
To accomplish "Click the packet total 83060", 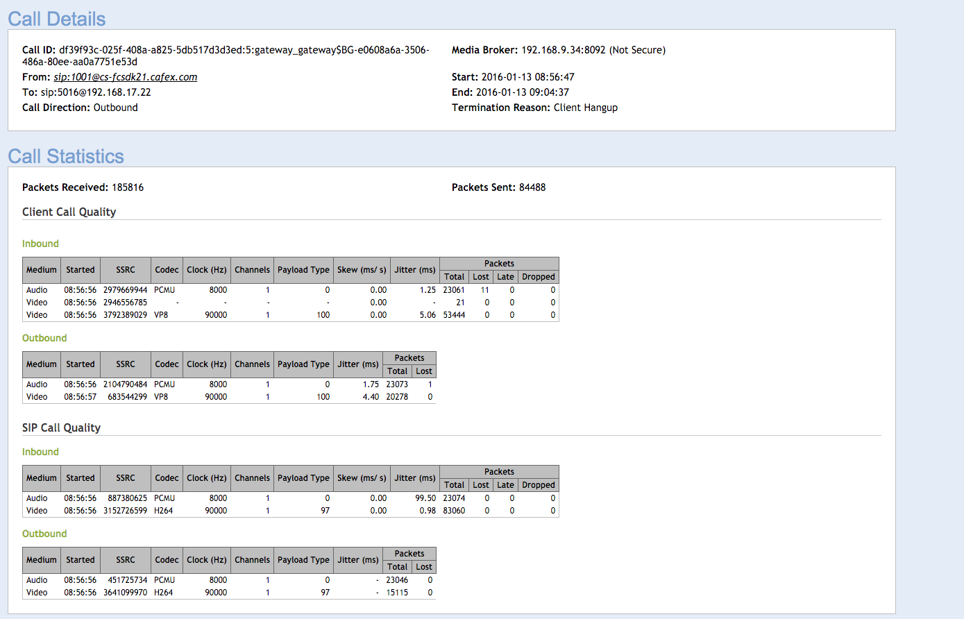I will (454, 511).
